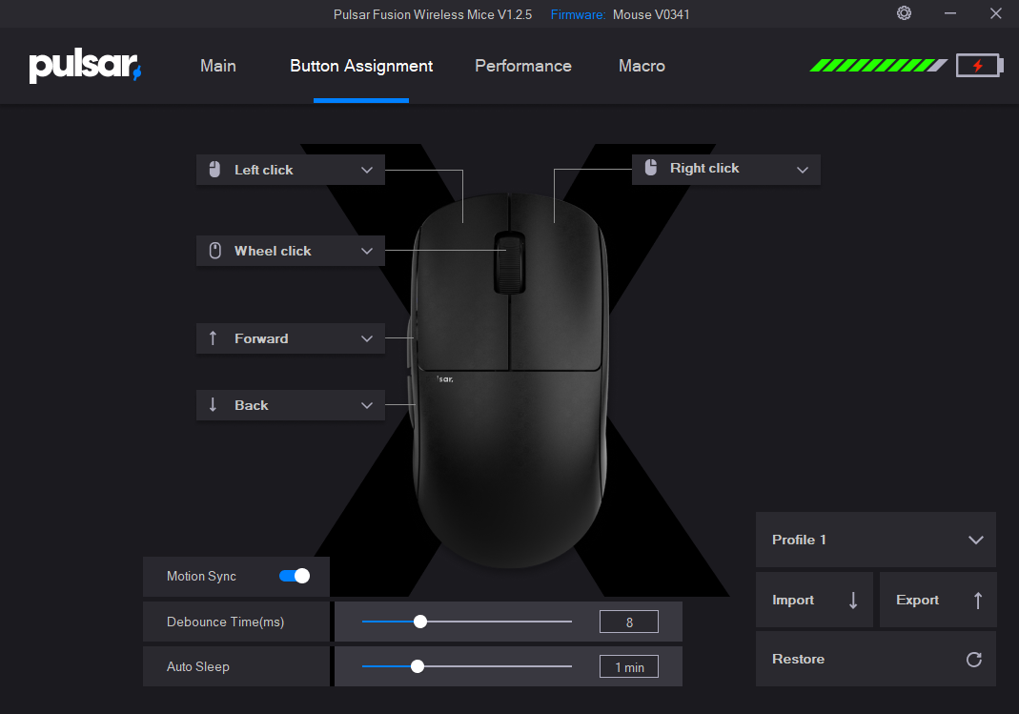Expand the Back button assignment dropdown

[x=367, y=405]
